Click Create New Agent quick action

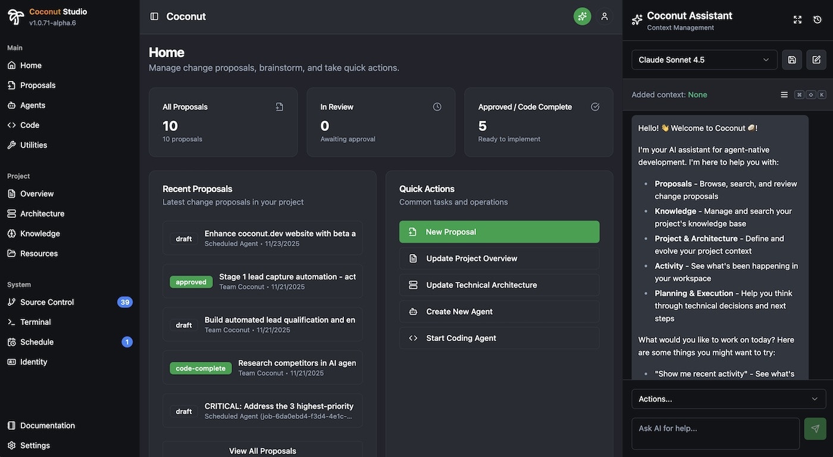499,311
